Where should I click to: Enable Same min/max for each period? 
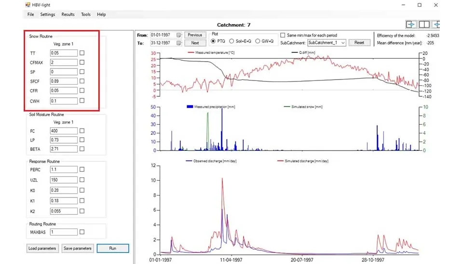pyautogui.click(x=283, y=35)
